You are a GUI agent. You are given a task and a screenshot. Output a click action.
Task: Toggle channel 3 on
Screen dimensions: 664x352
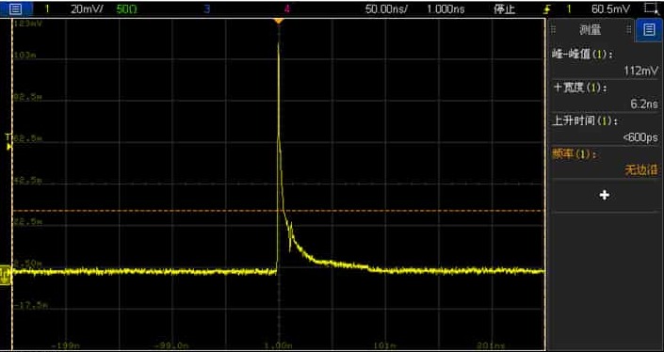pyautogui.click(x=206, y=8)
